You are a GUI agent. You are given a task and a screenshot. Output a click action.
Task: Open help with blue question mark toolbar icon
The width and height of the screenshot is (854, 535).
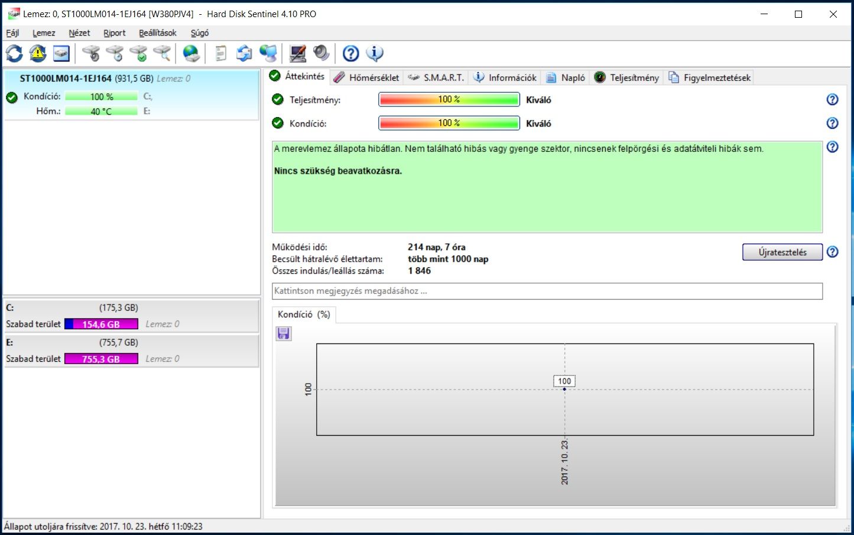pos(350,54)
